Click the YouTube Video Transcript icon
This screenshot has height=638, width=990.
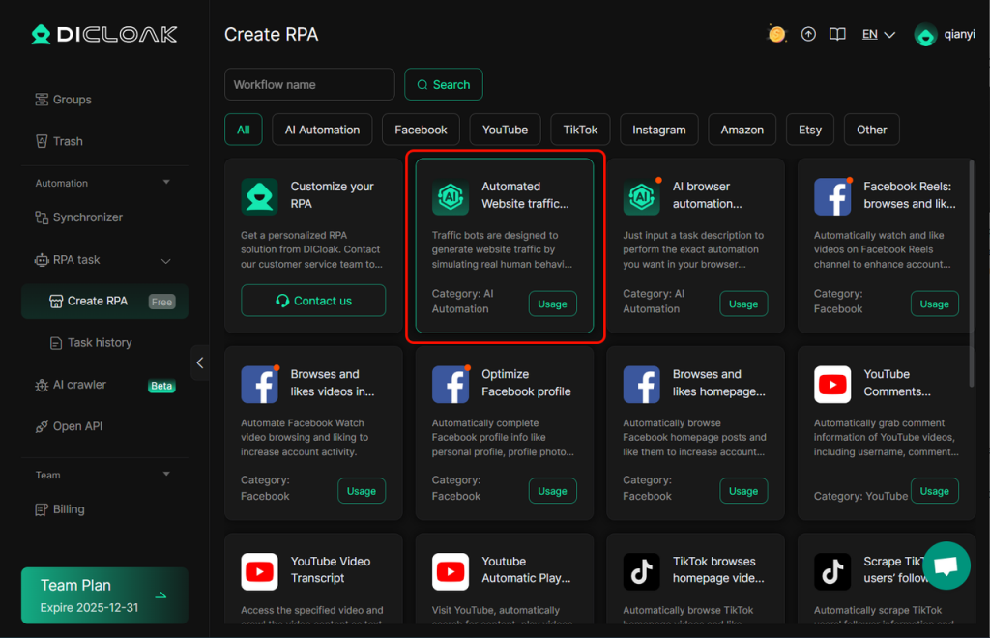(259, 571)
